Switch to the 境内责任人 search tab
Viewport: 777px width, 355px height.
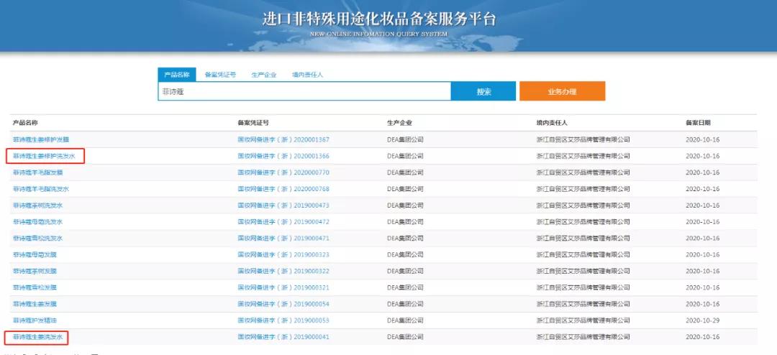pos(308,75)
